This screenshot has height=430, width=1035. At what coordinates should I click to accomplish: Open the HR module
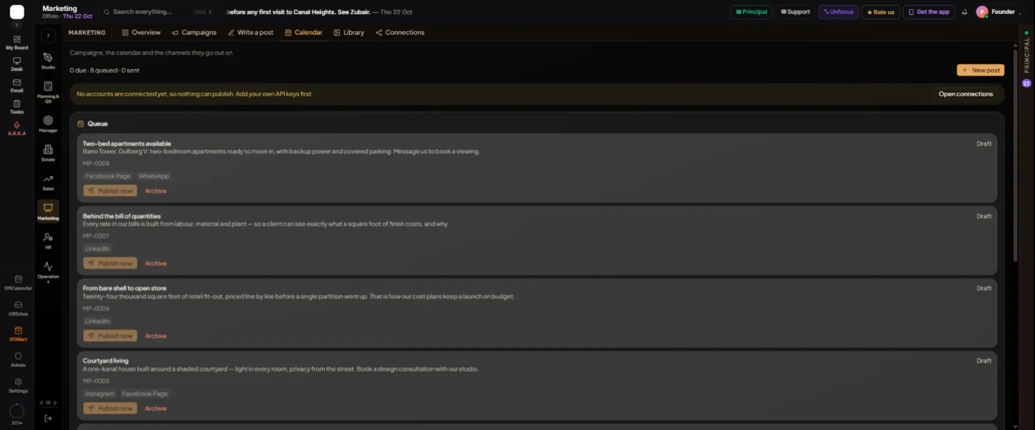coord(48,241)
